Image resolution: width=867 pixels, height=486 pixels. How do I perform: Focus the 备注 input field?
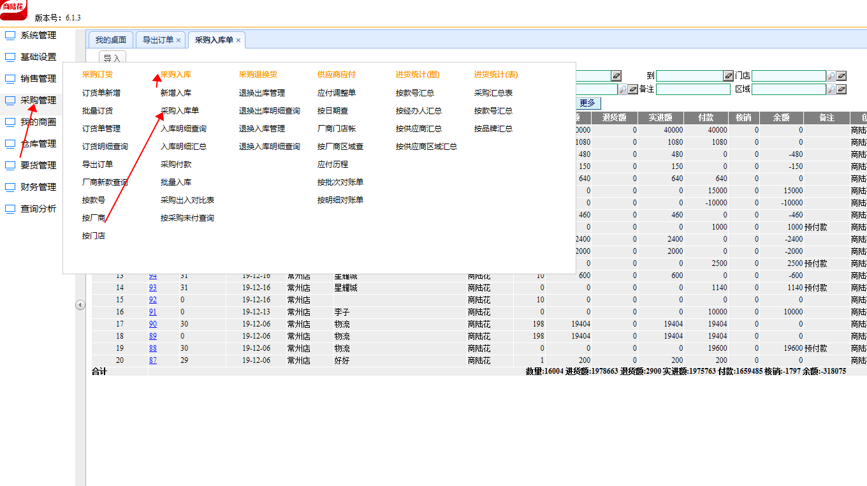(x=693, y=89)
